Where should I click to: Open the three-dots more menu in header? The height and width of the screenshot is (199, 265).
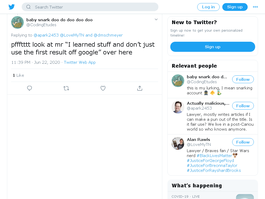pyautogui.click(x=255, y=7)
